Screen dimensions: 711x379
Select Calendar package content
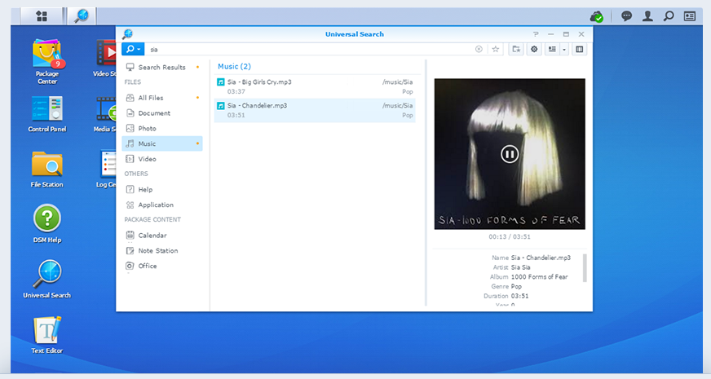point(162,236)
